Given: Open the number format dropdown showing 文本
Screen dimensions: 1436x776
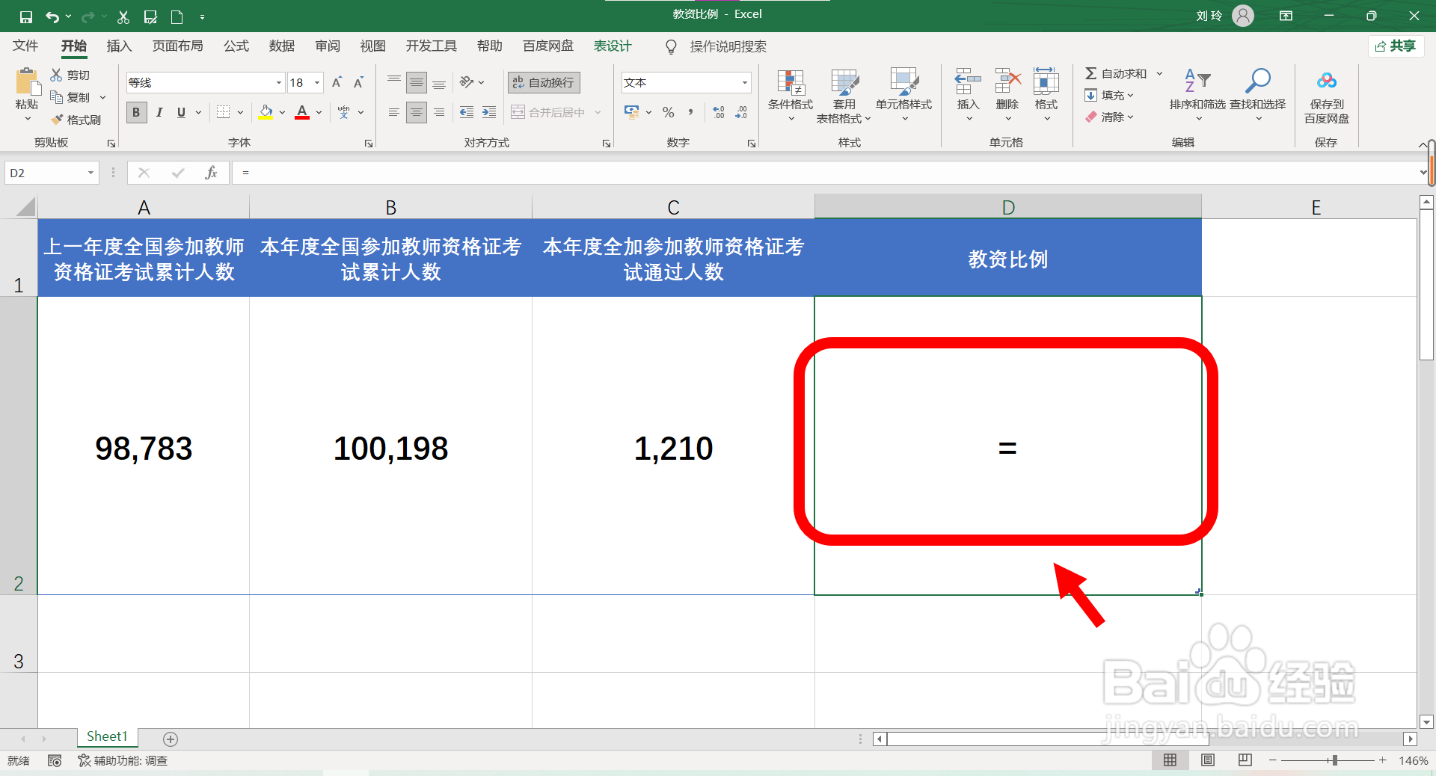Looking at the screenshot, I should point(743,82).
